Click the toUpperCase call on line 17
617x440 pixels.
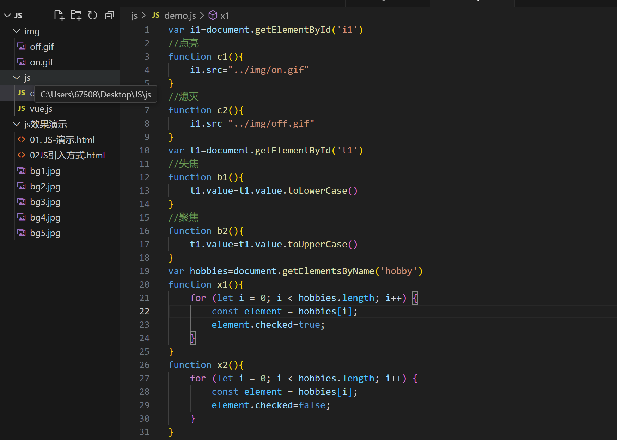coord(317,244)
